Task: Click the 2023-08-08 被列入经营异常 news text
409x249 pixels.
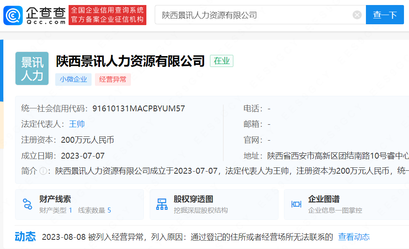Action: click(187, 237)
